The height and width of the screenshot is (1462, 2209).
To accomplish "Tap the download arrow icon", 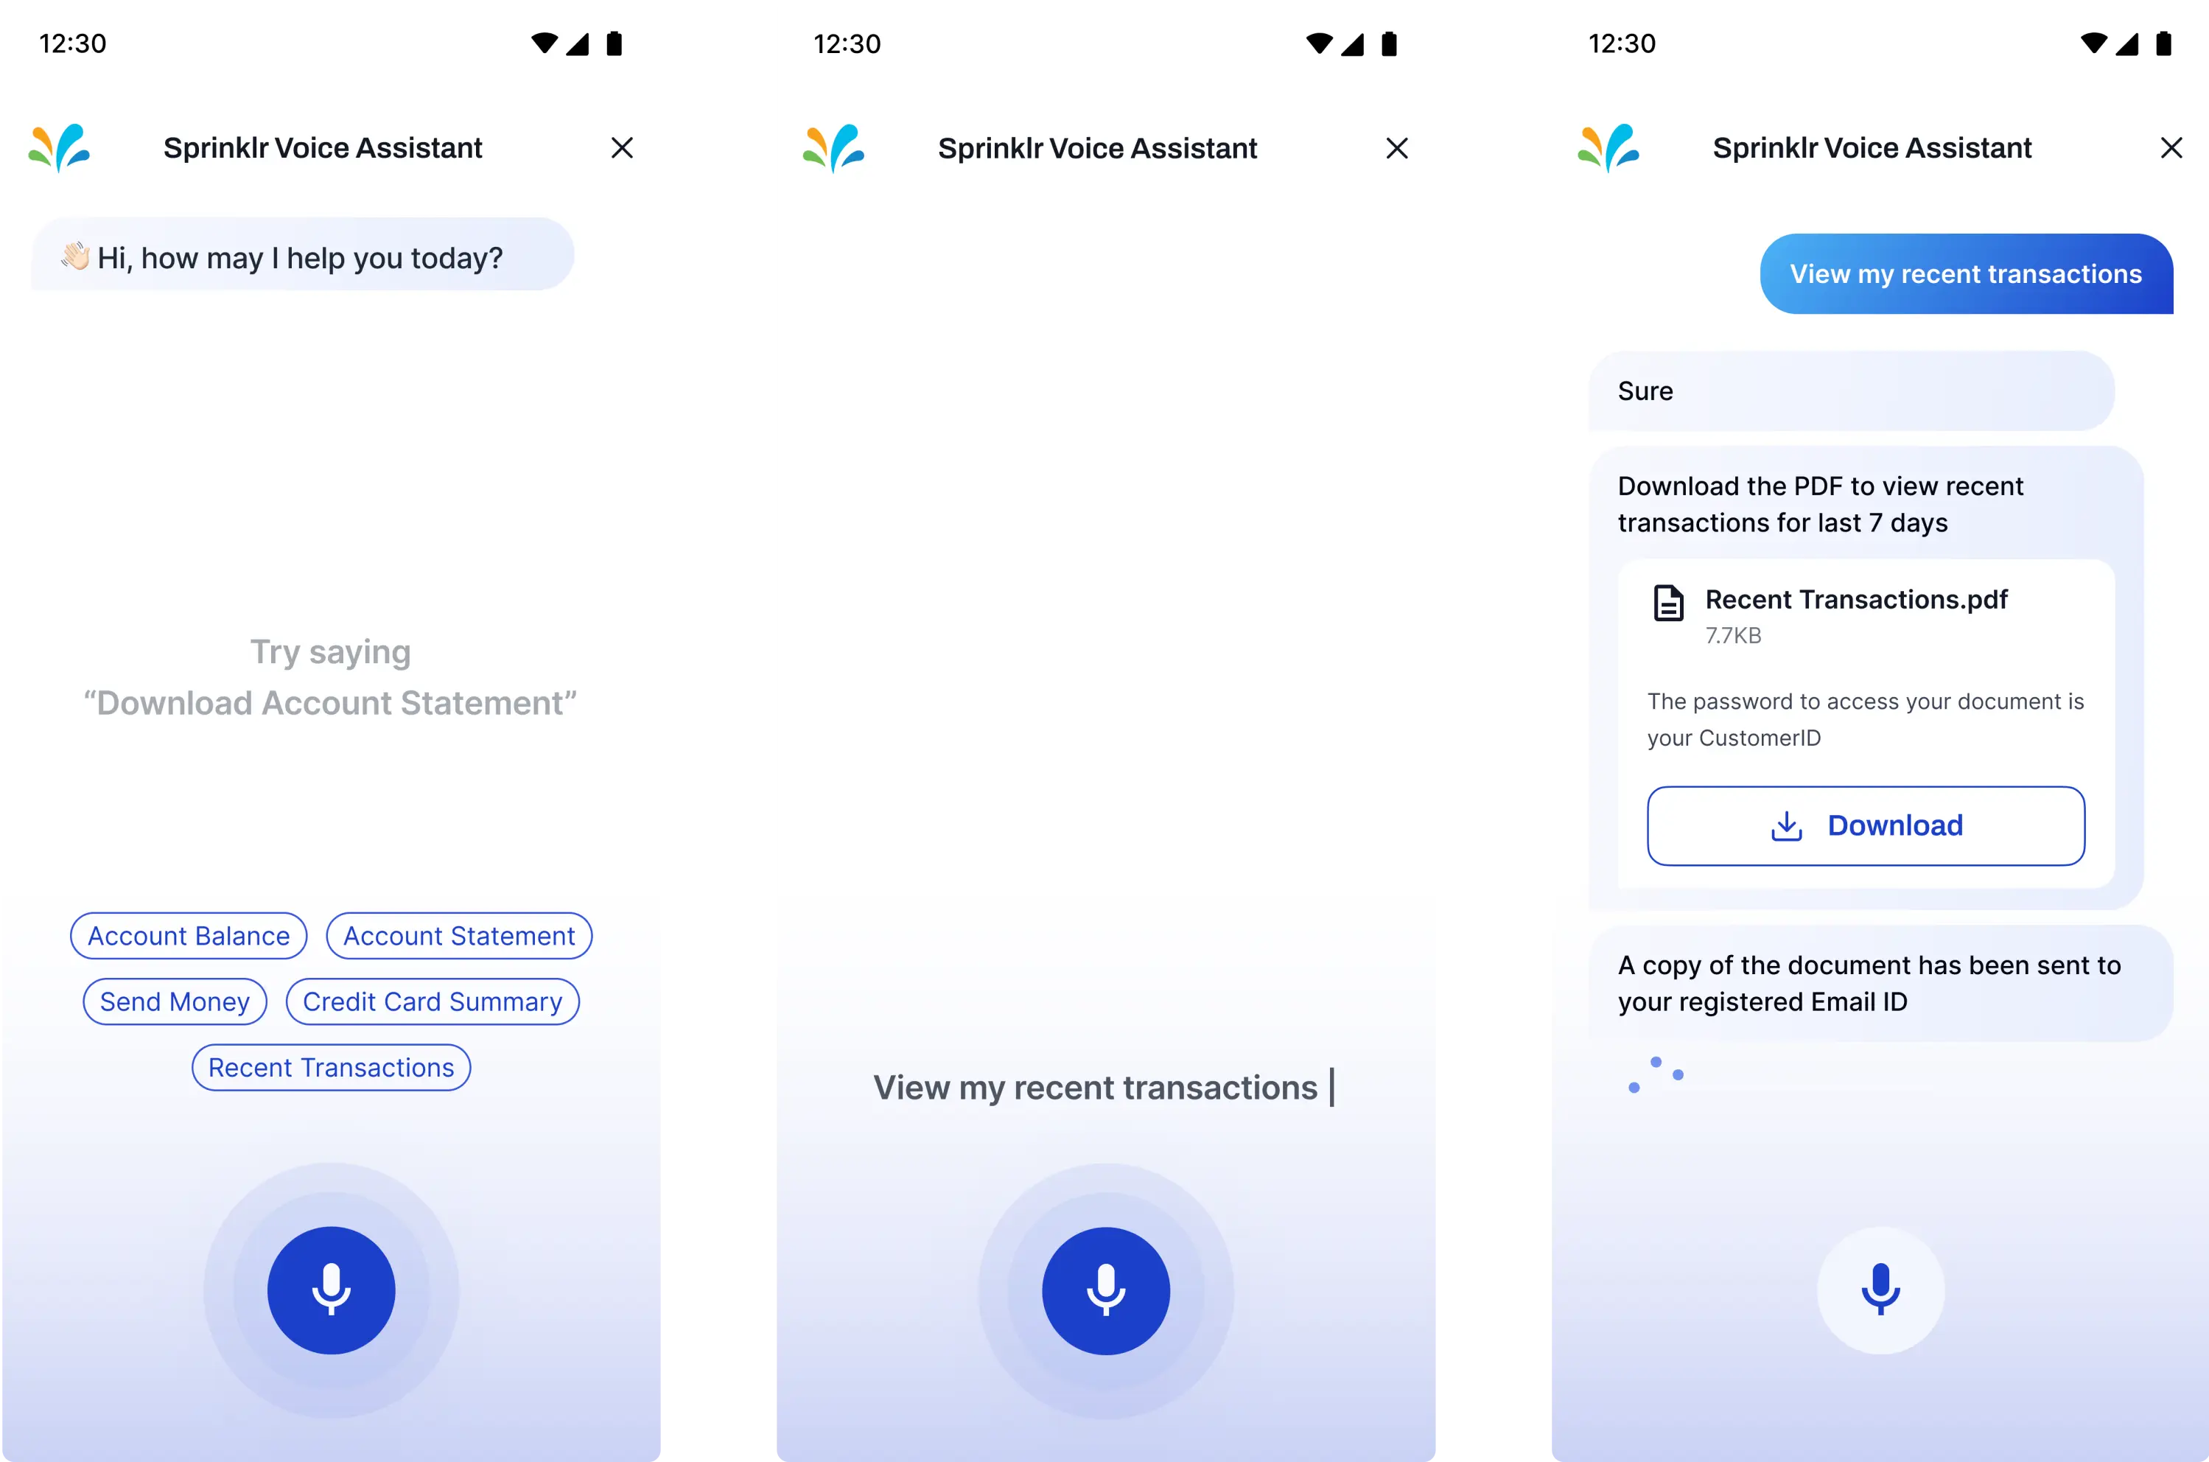I will point(1785,824).
